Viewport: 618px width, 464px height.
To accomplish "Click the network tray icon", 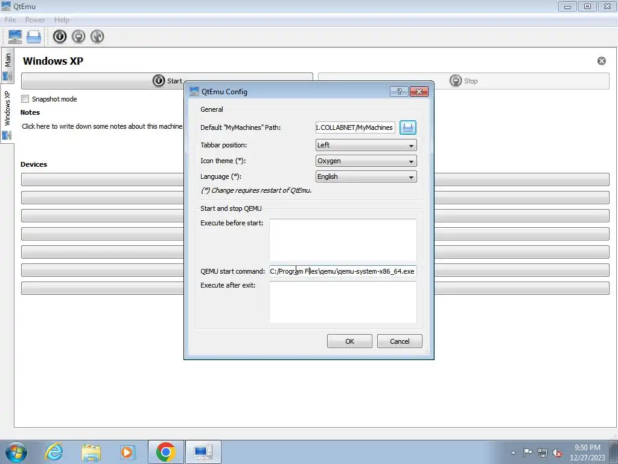I will point(543,453).
